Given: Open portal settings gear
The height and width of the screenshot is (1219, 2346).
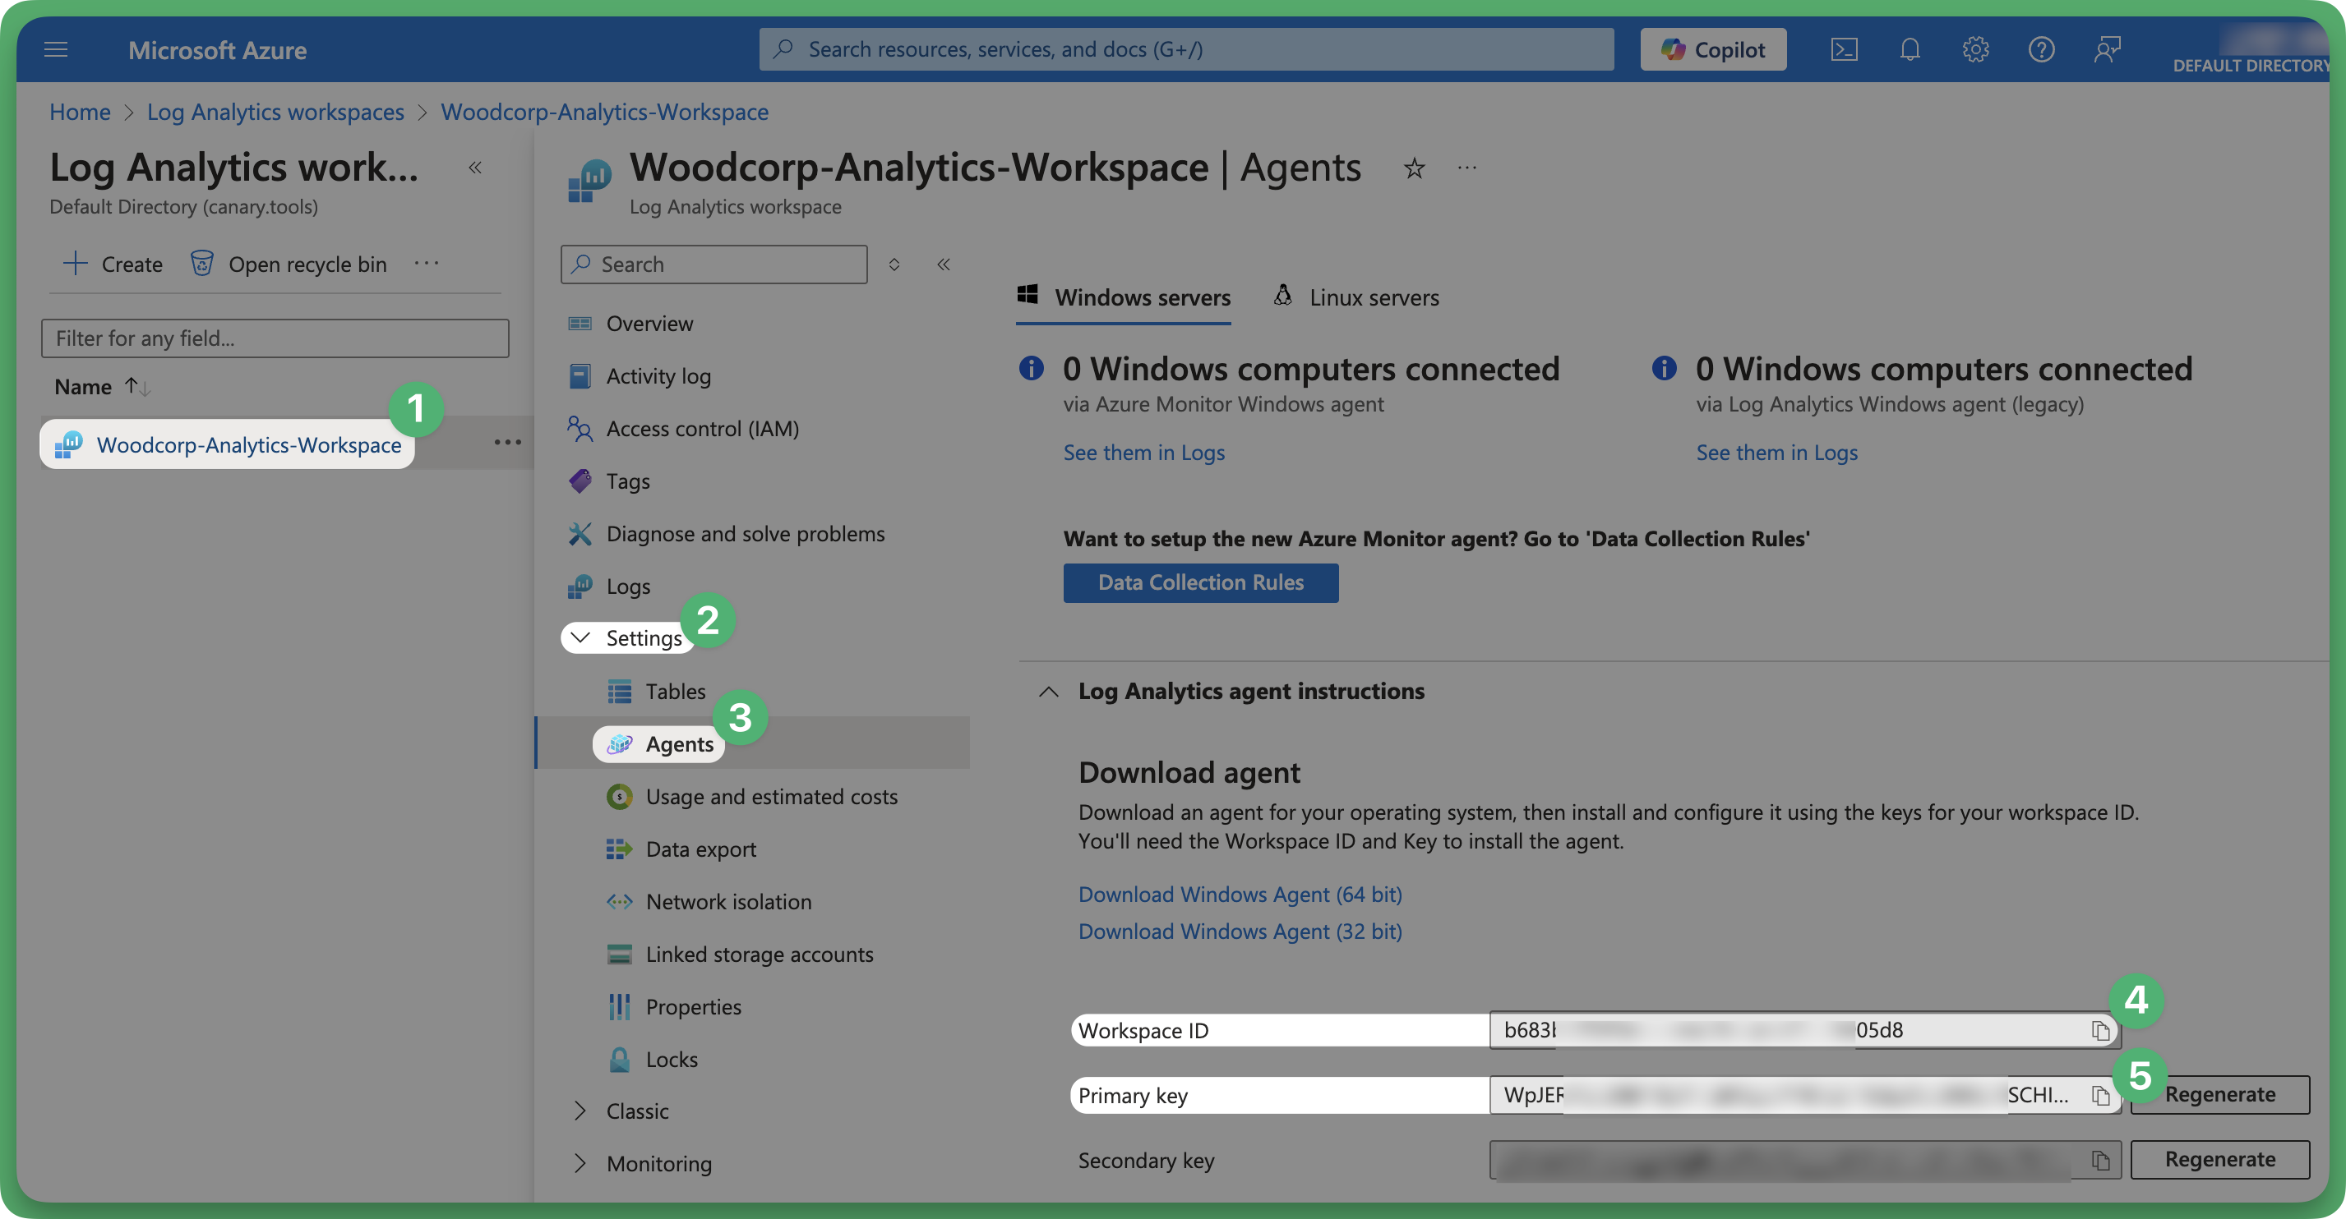Looking at the screenshot, I should click(x=1975, y=49).
